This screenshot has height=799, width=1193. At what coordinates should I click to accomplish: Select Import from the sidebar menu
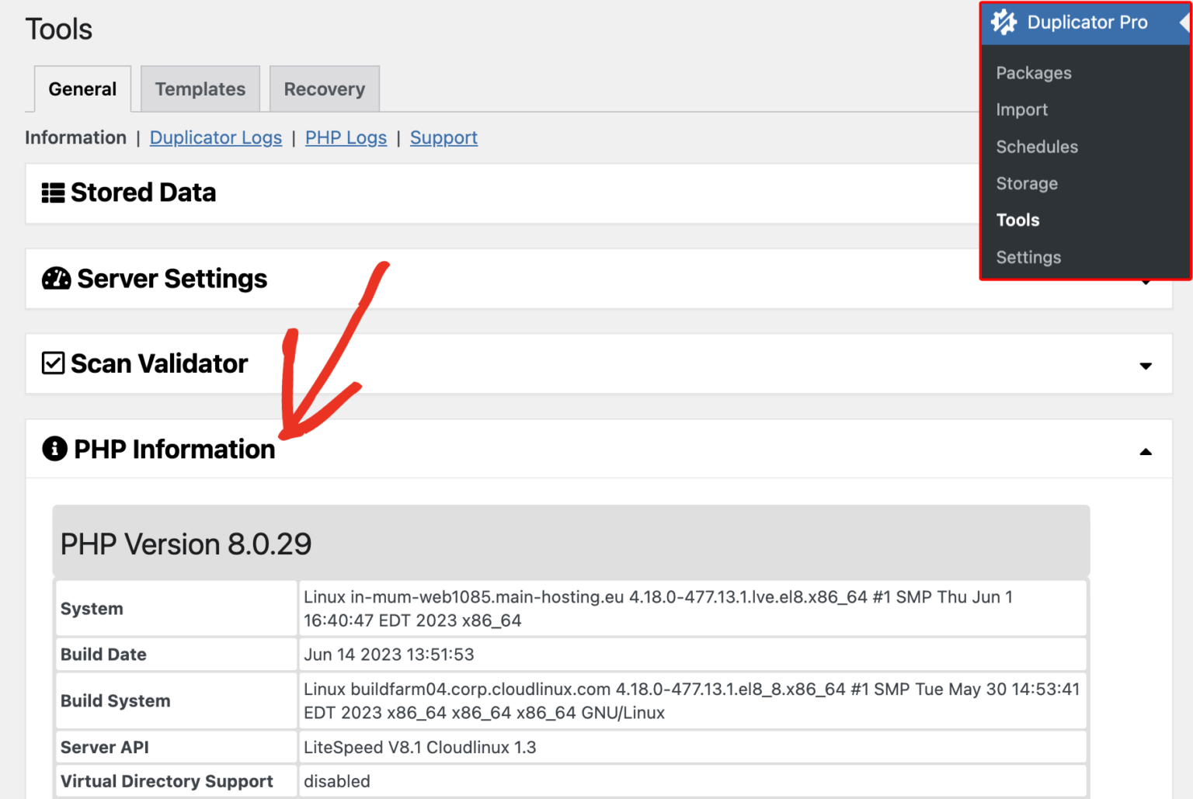pos(1021,109)
